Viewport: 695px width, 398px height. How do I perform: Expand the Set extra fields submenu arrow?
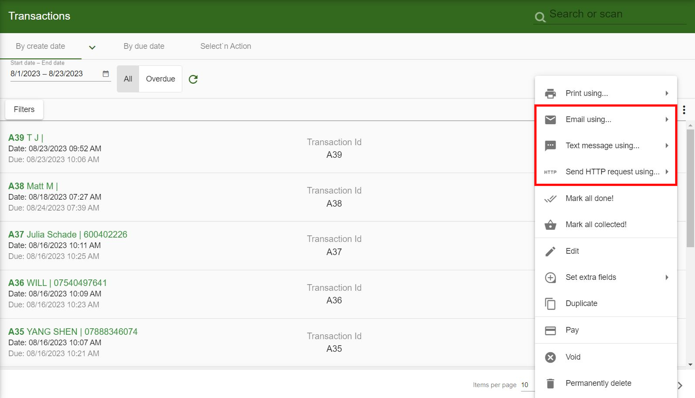tap(667, 277)
